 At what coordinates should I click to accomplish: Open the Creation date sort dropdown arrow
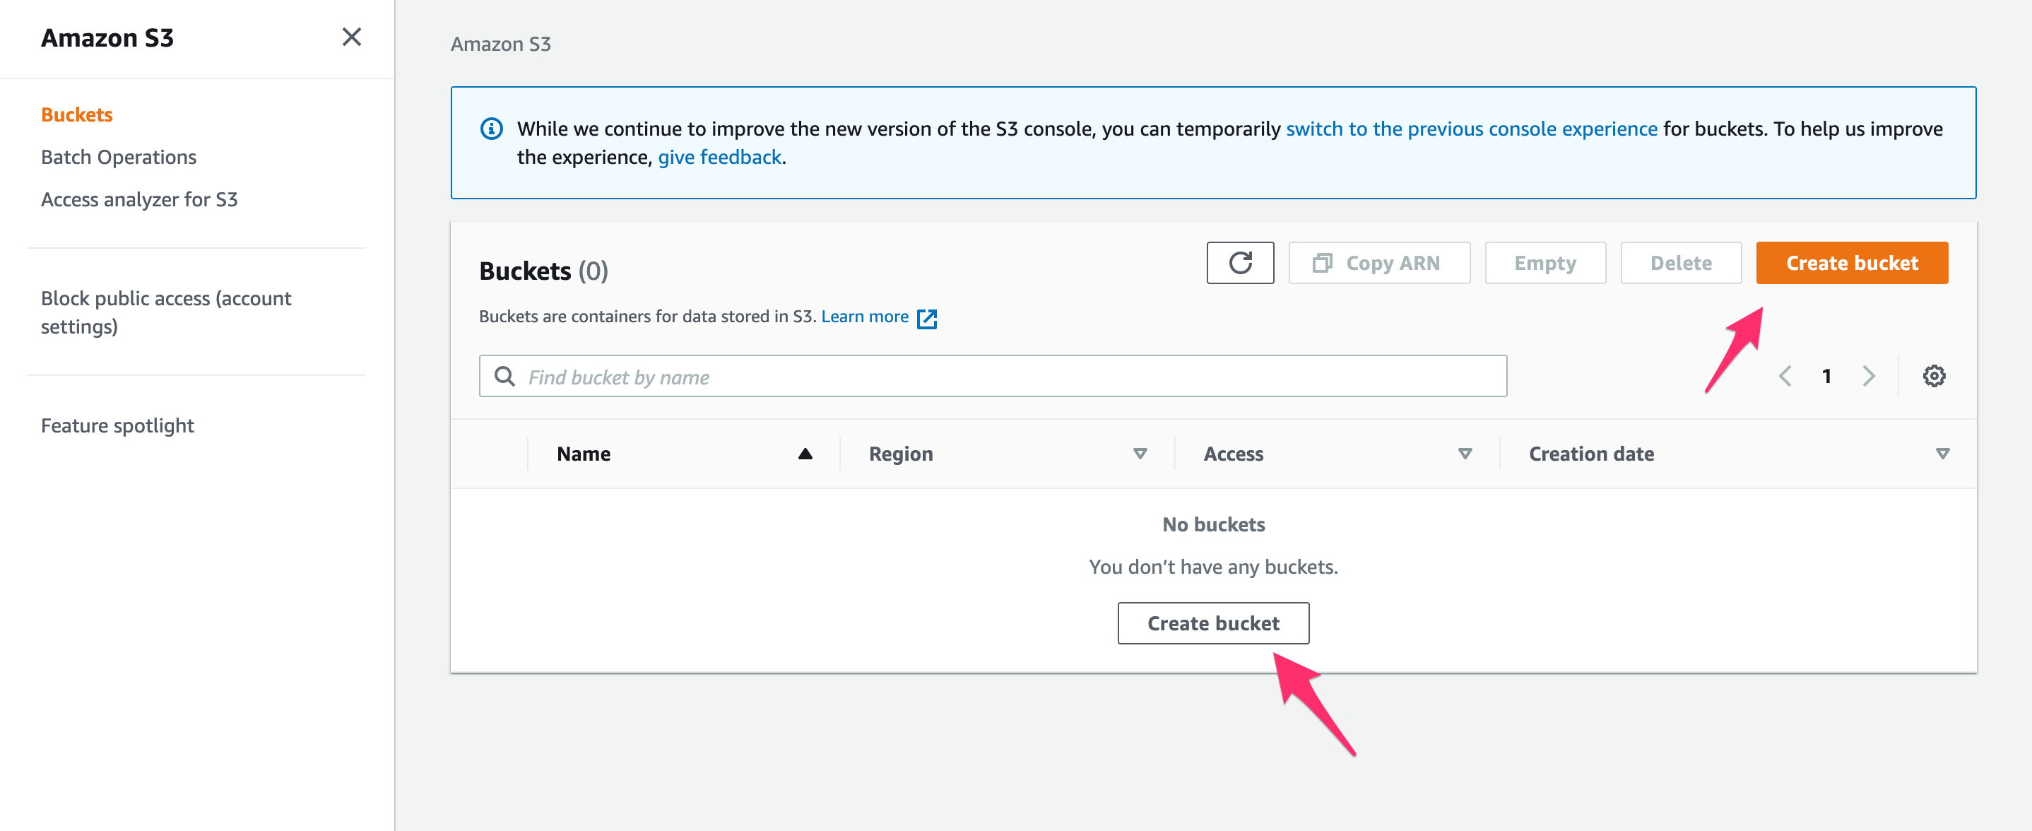tap(1943, 453)
